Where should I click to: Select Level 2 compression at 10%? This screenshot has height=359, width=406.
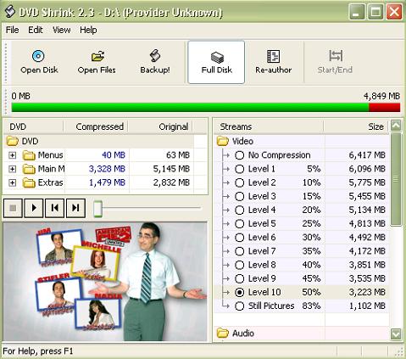239,182
